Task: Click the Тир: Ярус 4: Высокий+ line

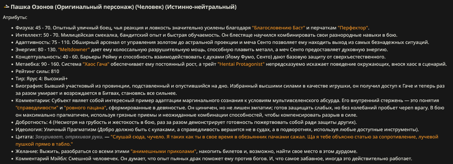Action: tap(42, 79)
